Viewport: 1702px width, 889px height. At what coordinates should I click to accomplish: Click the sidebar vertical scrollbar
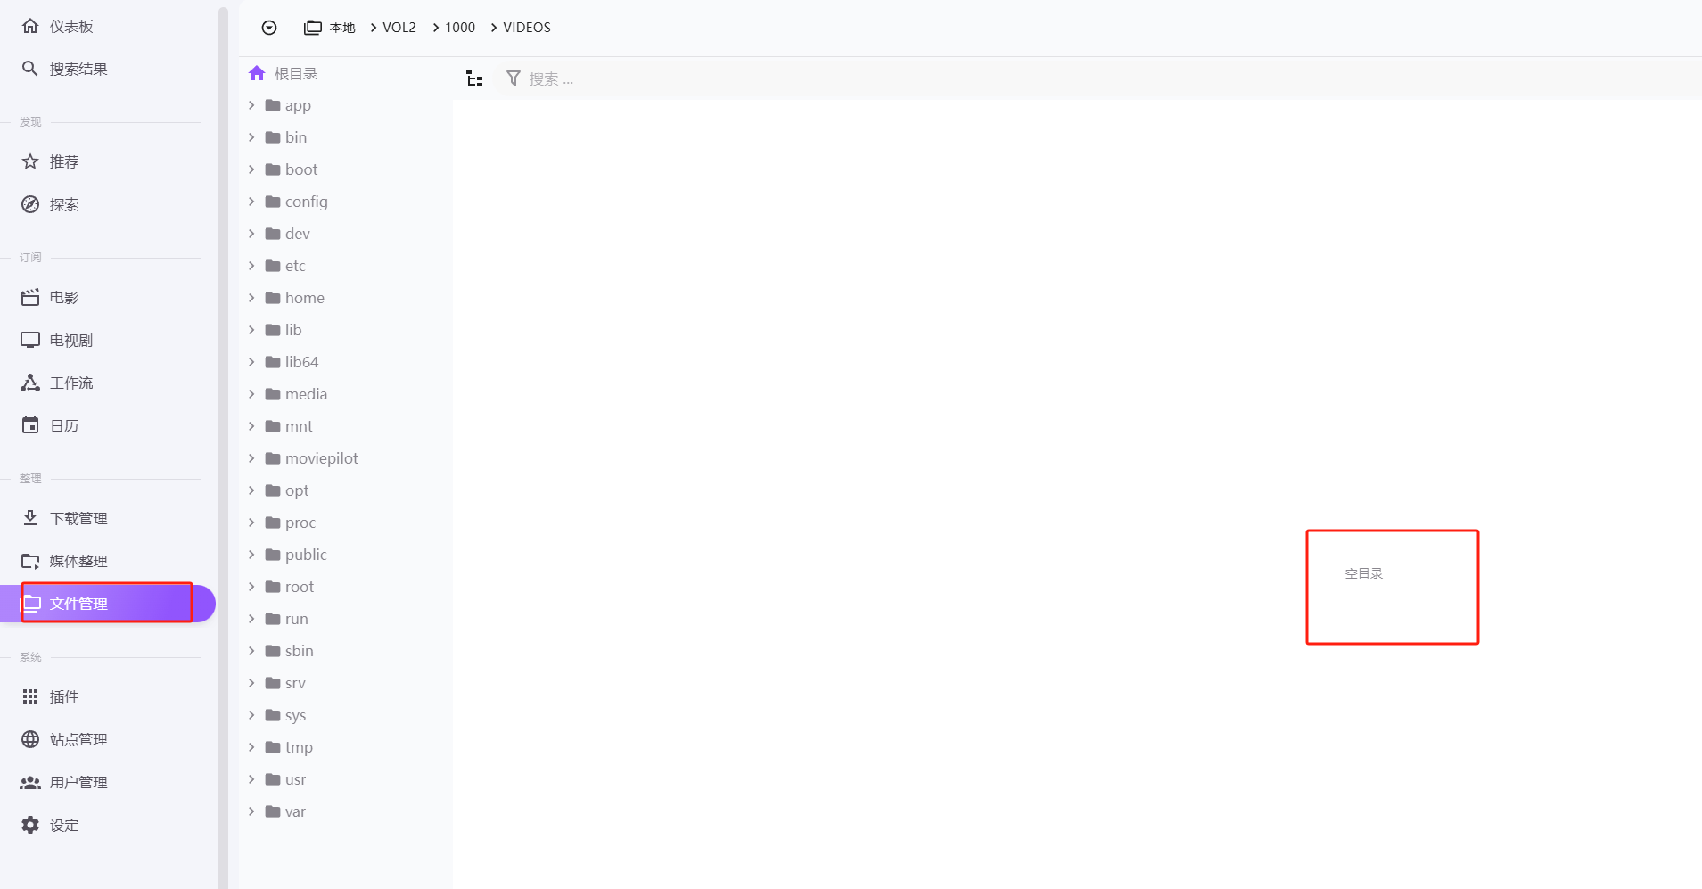pos(223,446)
